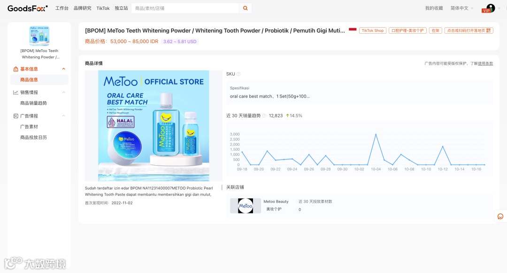Click the Metoo Beauty store name
507x273 pixels.
[276, 201]
